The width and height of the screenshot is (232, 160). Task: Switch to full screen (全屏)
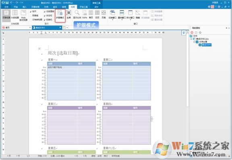(x=68, y=15)
